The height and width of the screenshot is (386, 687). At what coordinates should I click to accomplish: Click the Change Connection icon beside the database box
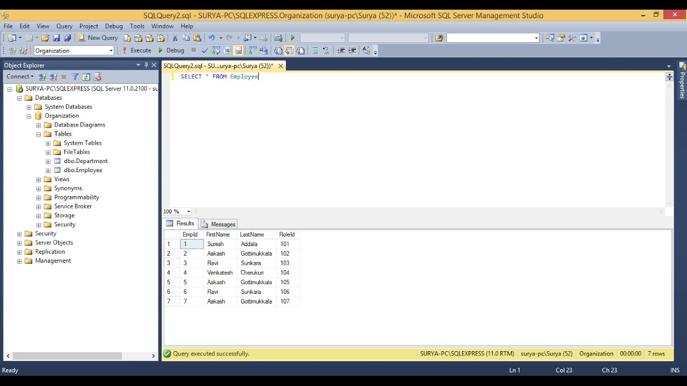pos(24,50)
